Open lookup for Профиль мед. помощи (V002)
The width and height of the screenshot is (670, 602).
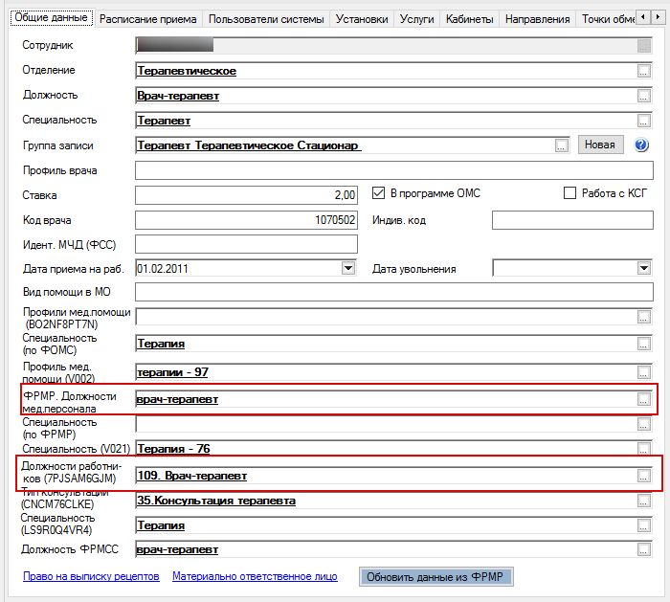click(x=643, y=372)
